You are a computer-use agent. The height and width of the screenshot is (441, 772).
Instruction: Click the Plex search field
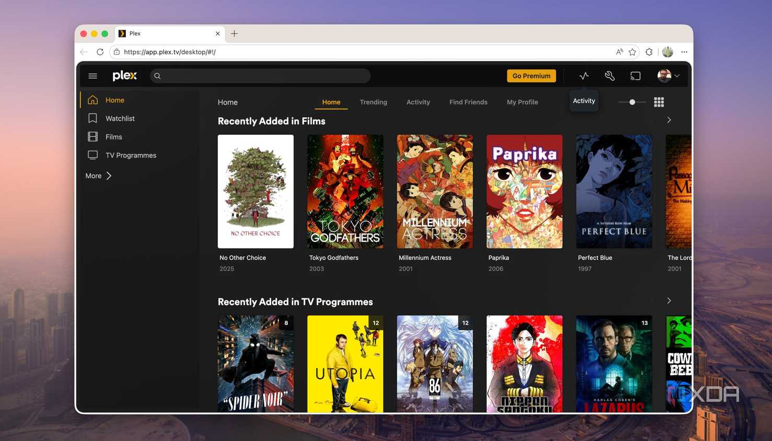260,76
